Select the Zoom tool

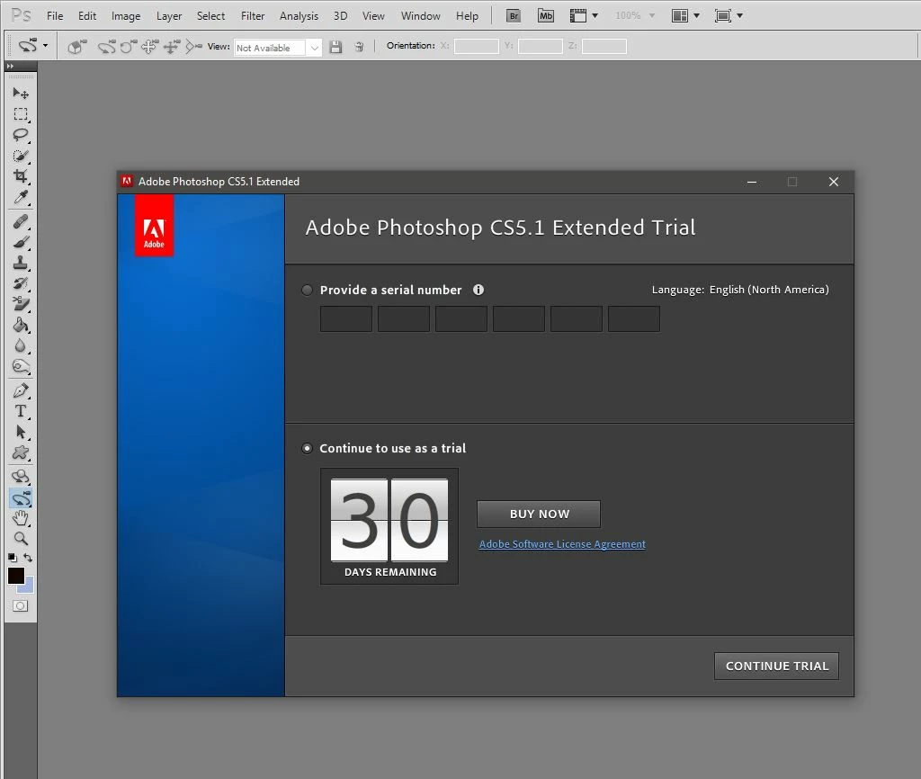(21, 539)
